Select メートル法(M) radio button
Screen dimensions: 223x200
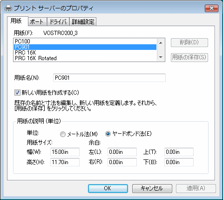(63, 134)
